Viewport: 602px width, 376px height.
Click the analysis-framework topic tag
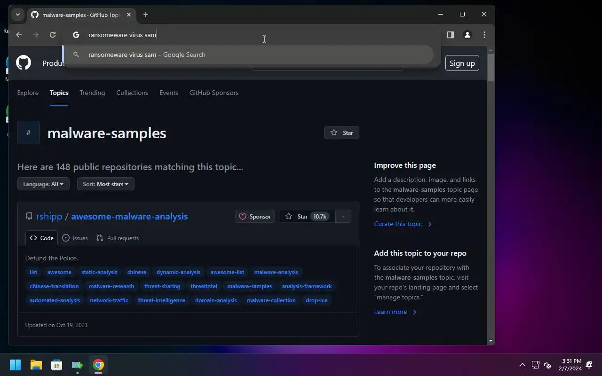(x=307, y=286)
